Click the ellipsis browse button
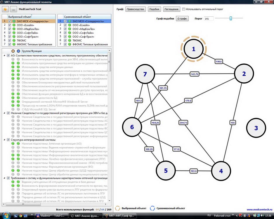274x219 pixels. pos(13,9)
